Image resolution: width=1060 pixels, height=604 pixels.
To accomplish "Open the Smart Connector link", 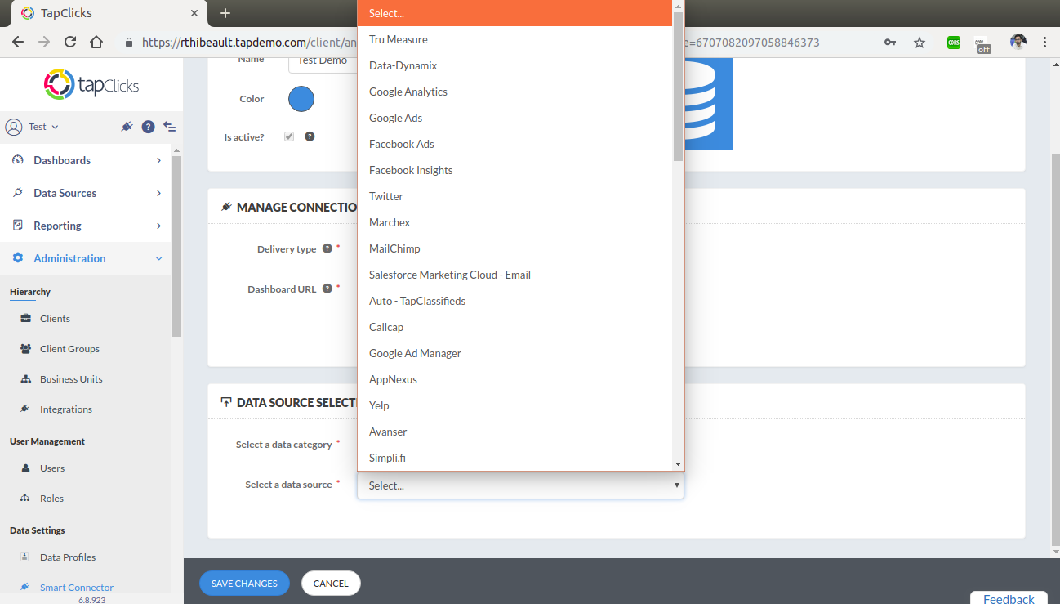I will pos(77,587).
